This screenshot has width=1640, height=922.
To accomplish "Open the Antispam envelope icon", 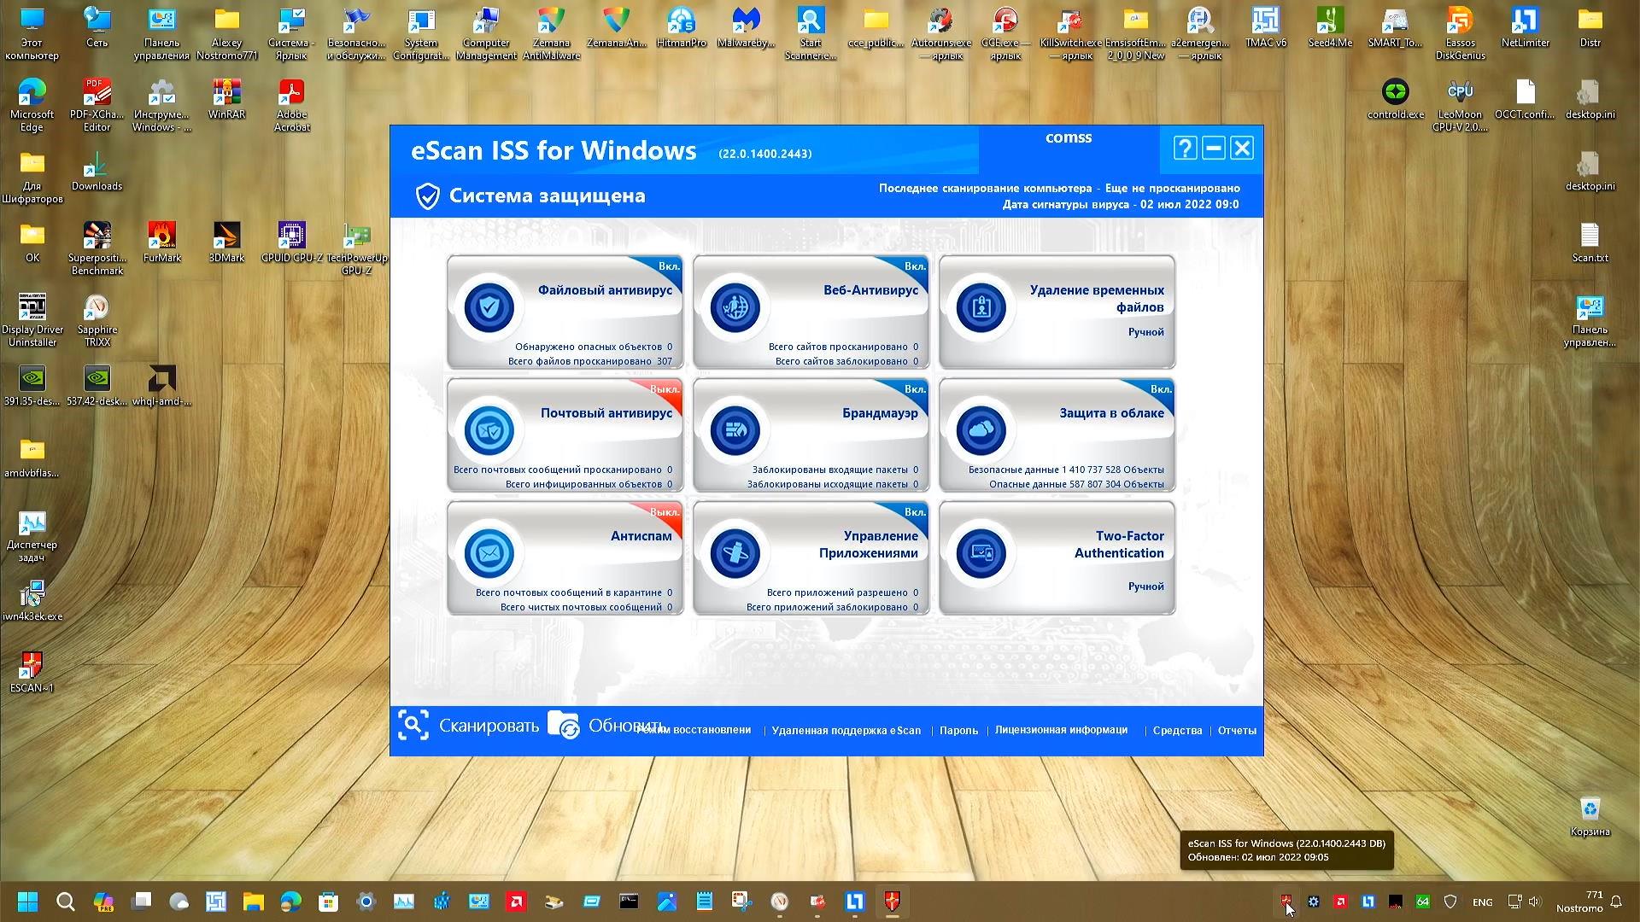I will click(x=489, y=553).
